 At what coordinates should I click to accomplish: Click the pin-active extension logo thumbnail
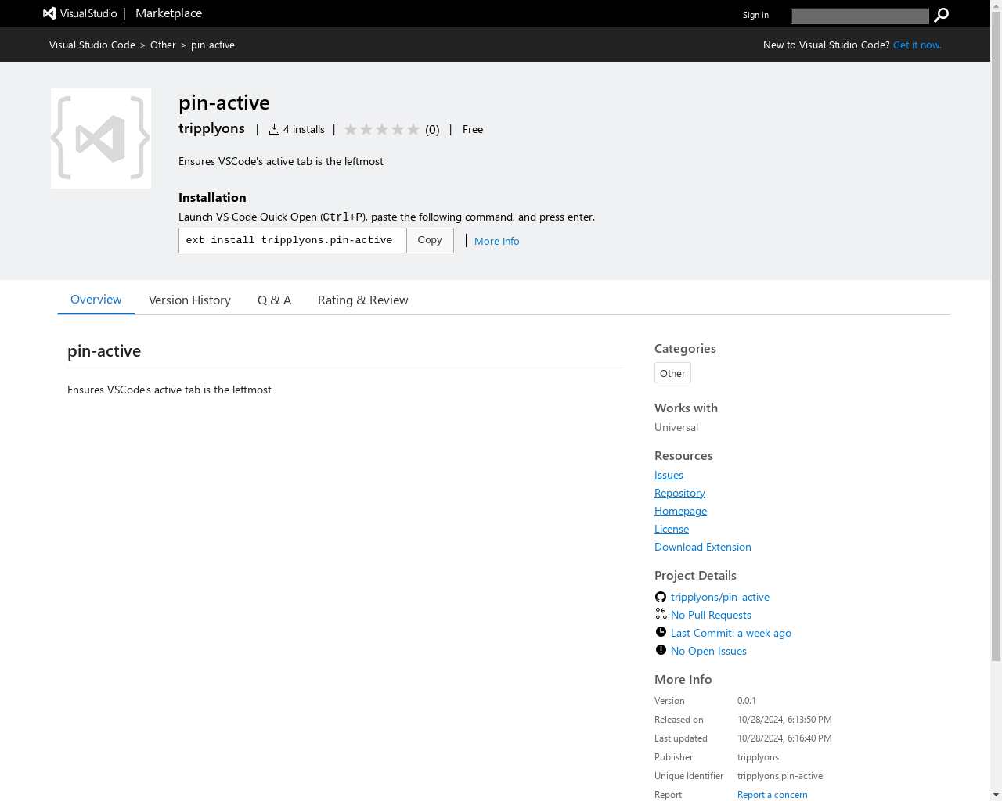[x=101, y=138]
